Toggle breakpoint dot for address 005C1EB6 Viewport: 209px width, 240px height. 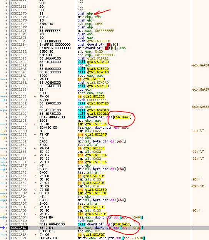tap(6, 86)
